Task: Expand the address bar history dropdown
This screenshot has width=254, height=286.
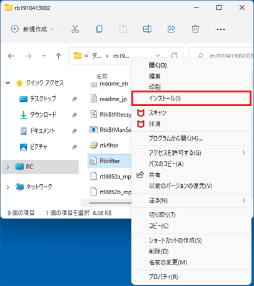Action: 158,56
